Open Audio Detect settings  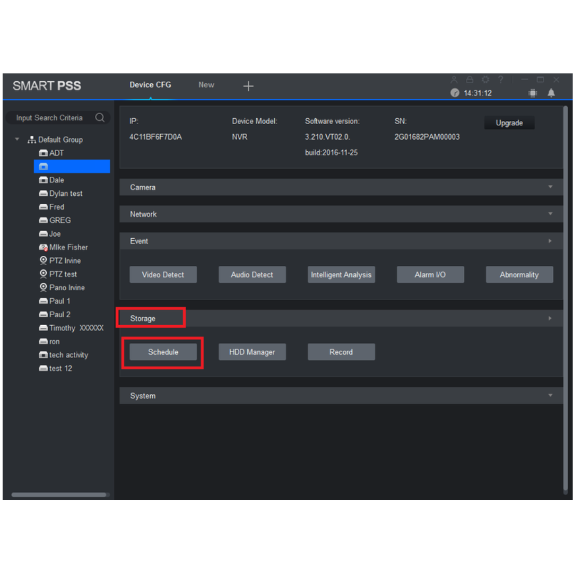click(x=252, y=274)
